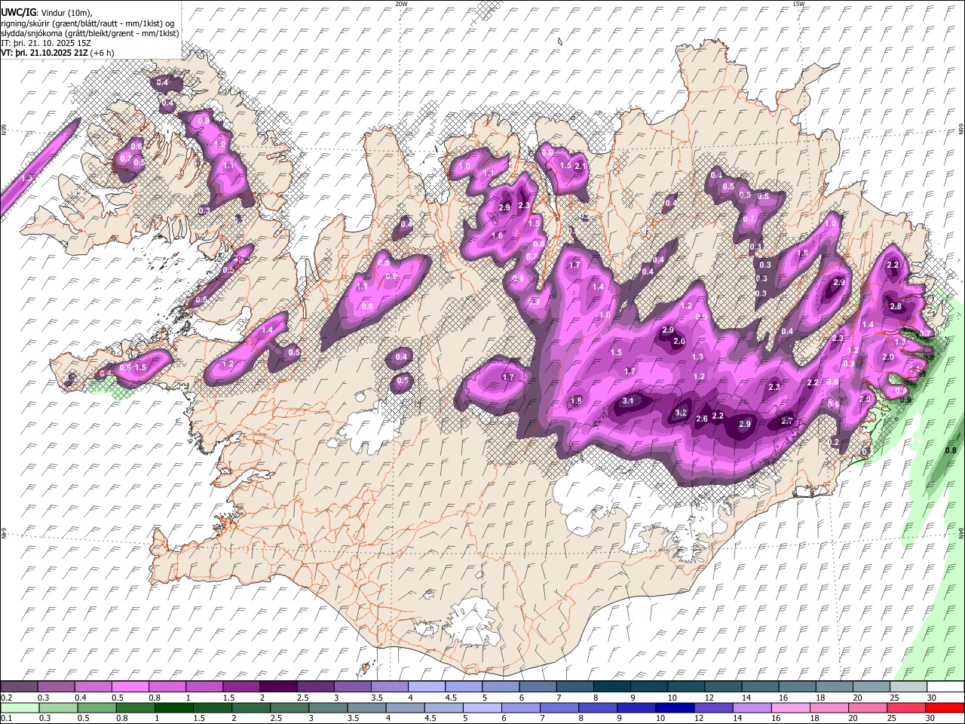Screen dimensions: 965x724
Task: Click the 2.8 snowfall value in the east
Action: click(895, 307)
